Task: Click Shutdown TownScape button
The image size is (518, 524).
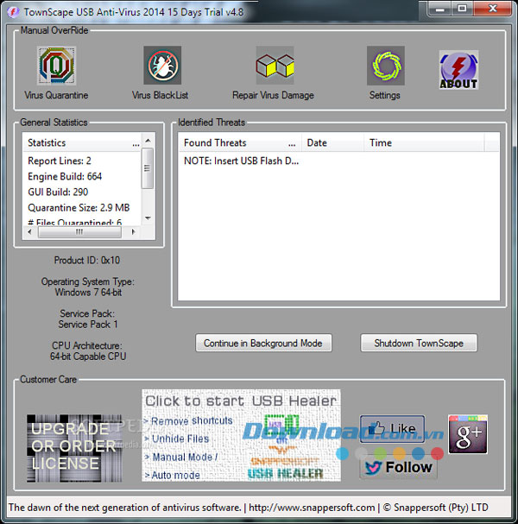Action: [419, 344]
